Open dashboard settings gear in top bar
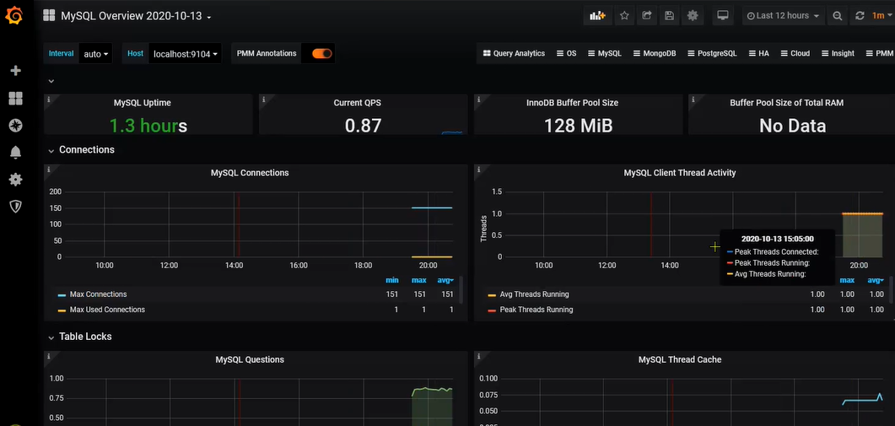 (693, 15)
